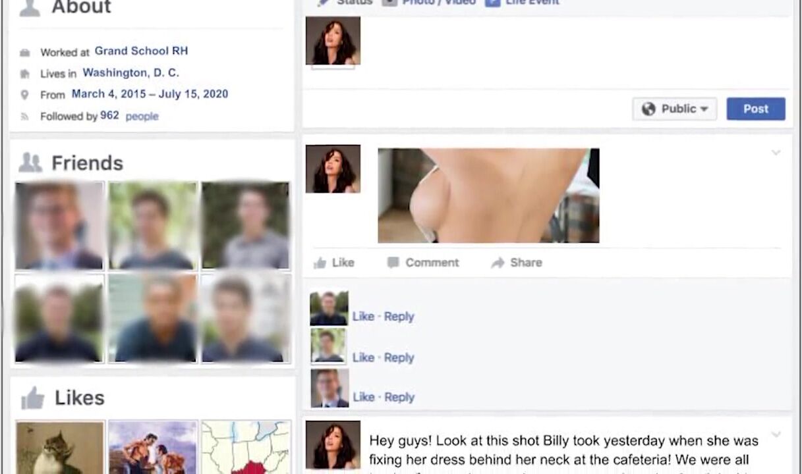This screenshot has height=474, width=802.
Task: Open the Grand School RH link
Action: coord(141,51)
